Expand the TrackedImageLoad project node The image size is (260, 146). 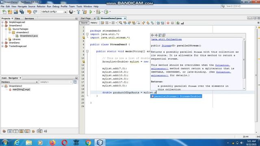(2, 46)
